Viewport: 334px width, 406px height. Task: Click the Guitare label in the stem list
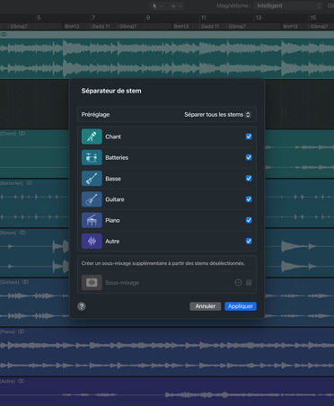point(115,199)
